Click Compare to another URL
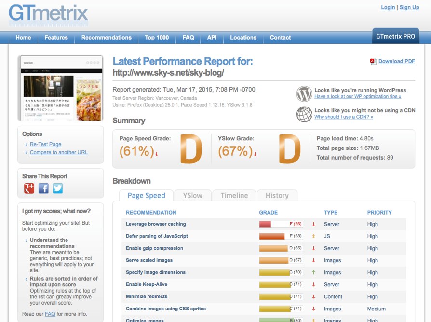The image size is (431, 322). pyautogui.click(x=59, y=152)
